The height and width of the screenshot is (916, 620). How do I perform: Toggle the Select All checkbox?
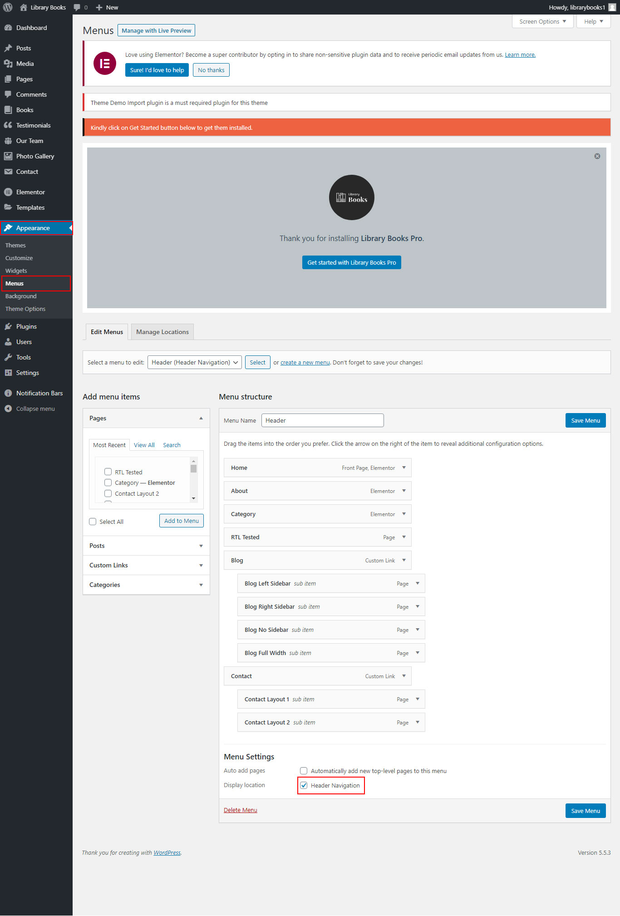point(93,522)
